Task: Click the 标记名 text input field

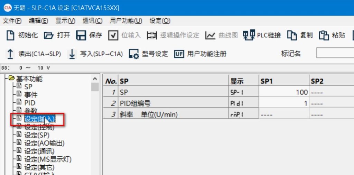Action: tap(335, 54)
